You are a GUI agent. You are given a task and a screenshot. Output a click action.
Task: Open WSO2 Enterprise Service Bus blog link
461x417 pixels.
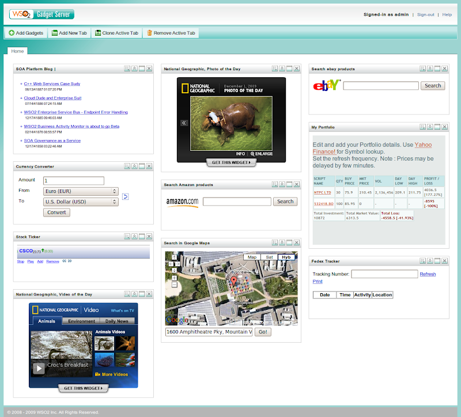point(76,112)
